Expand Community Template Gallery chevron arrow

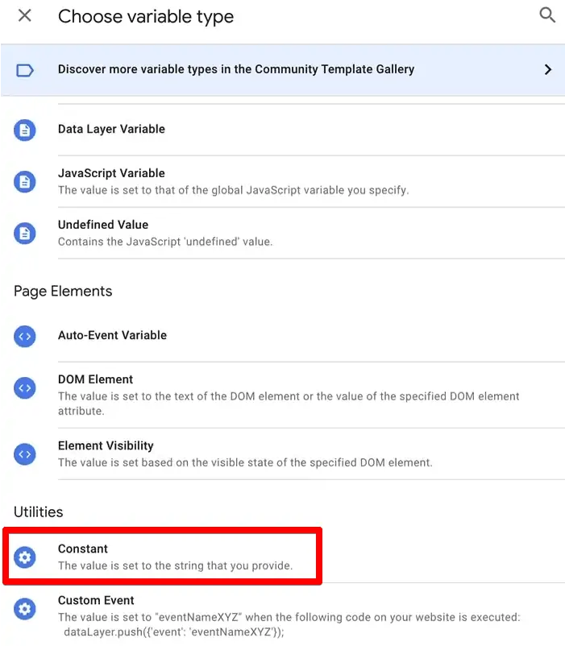pyautogui.click(x=547, y=70)
